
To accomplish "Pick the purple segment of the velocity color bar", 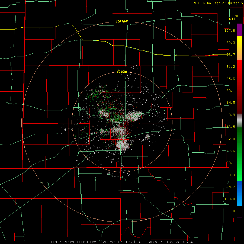I will click(239, 30).
